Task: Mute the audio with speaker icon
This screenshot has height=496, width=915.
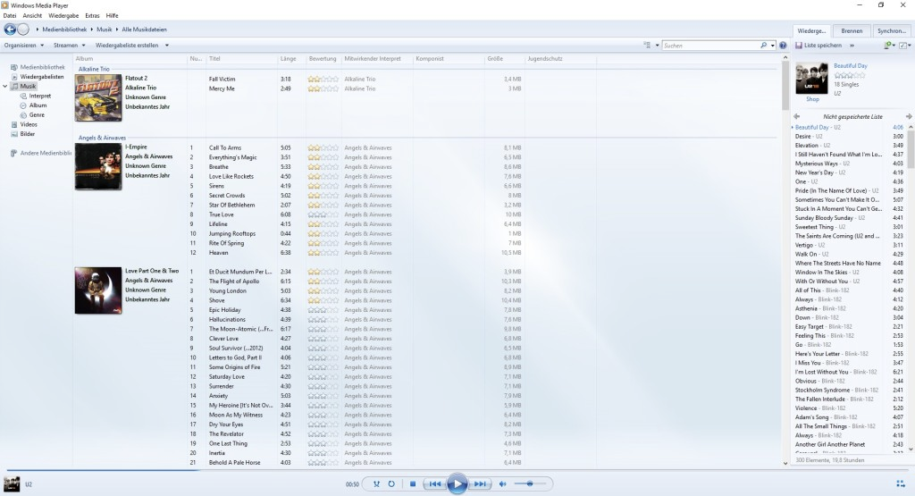Action: coord(502,483)
